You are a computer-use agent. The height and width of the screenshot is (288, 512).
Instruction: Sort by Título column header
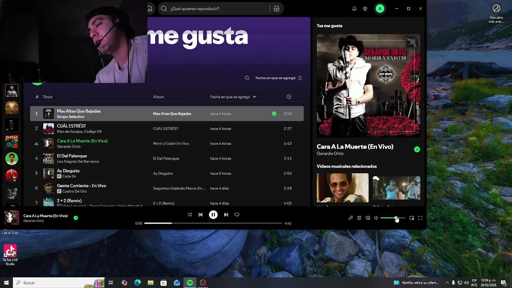click(x=48, y=97)
